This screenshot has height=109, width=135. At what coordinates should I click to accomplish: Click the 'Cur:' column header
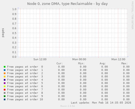coord(60,63)
